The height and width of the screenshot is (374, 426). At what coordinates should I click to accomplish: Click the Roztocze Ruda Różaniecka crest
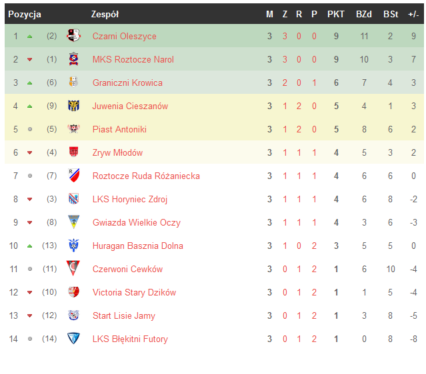[x=74, y=176]
